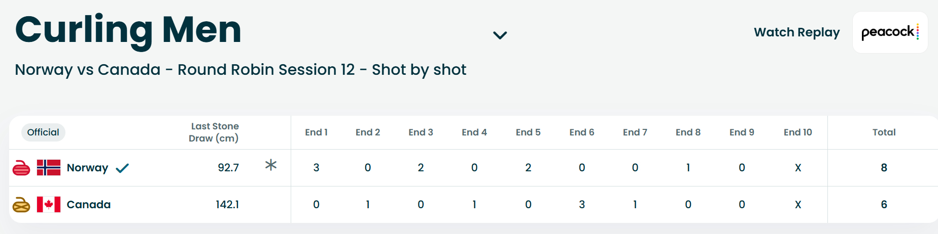Click the Norway winner checkmark icon
Image resolution: width=938 pixels, height=234 pixels.
point(122,168)
